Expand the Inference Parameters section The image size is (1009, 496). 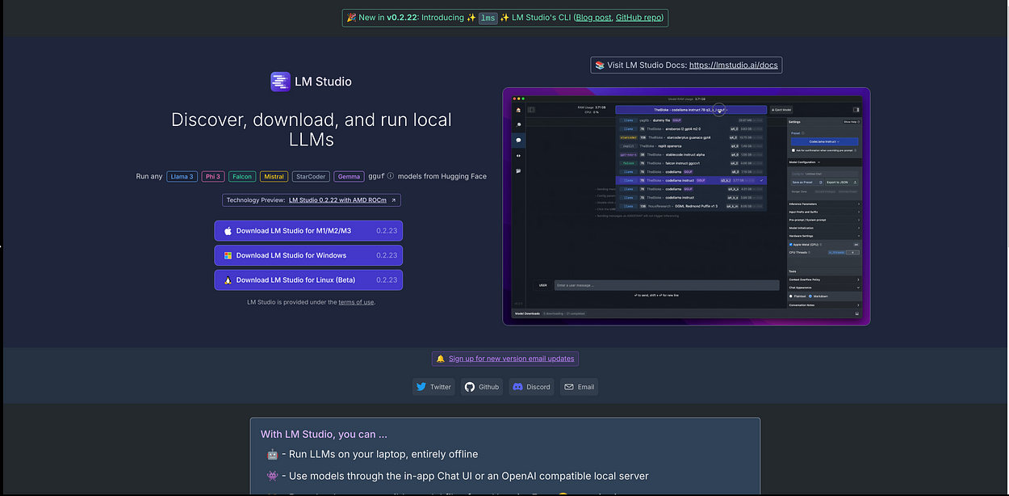point(824,204)
